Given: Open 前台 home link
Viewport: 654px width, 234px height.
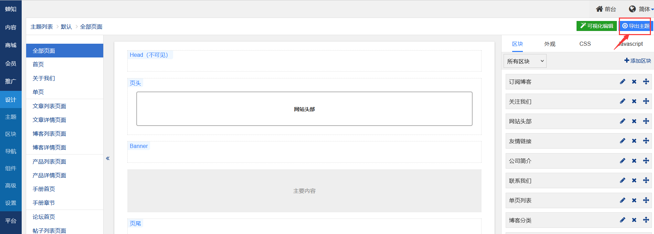Looking at the screenshot, I should [606, 9].
